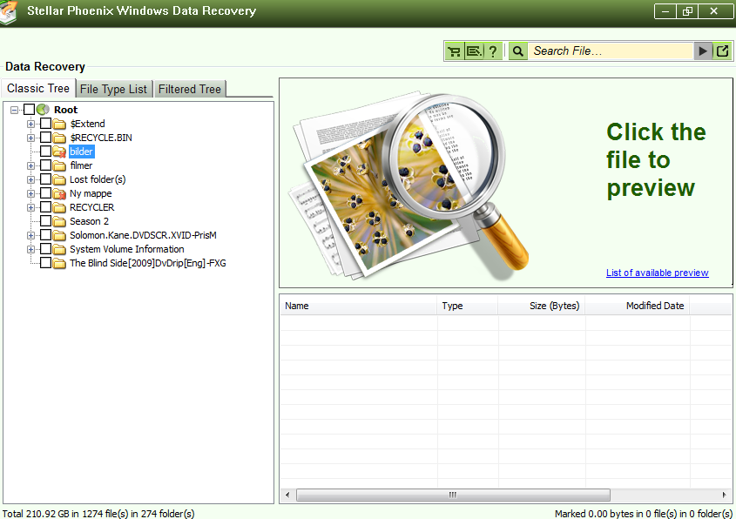736x519 pixels.
Task: Click the Lost folder(s) folder icon
Action: [59, 179]
